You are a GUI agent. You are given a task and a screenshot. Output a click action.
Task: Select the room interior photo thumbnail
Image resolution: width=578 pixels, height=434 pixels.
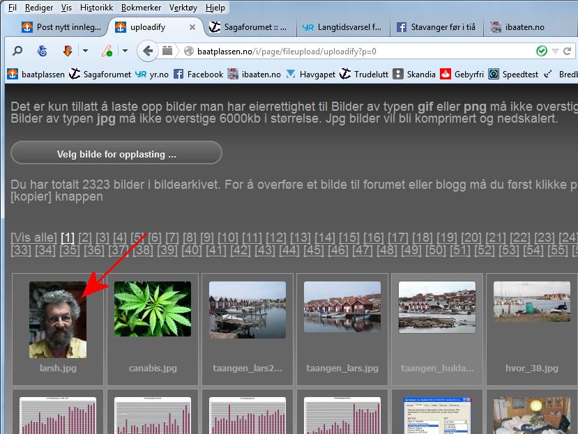532,415
